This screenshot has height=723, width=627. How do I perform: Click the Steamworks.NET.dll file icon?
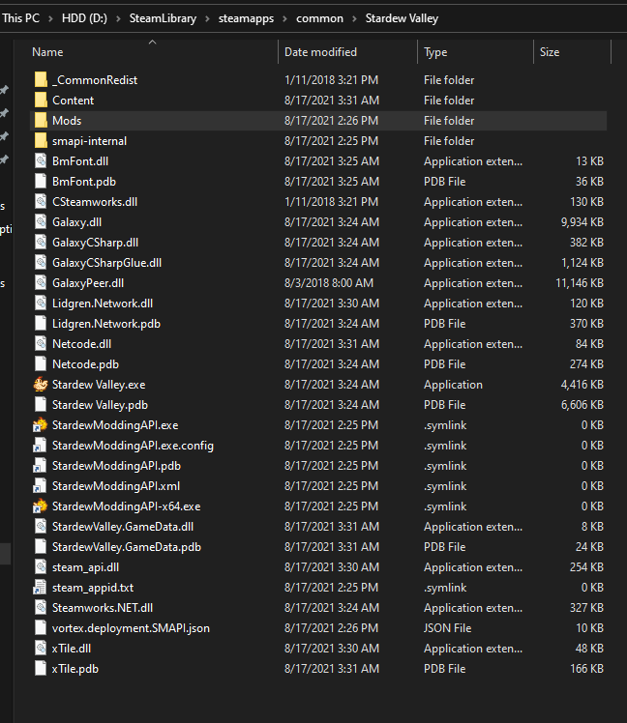click(x=41, y=607)
